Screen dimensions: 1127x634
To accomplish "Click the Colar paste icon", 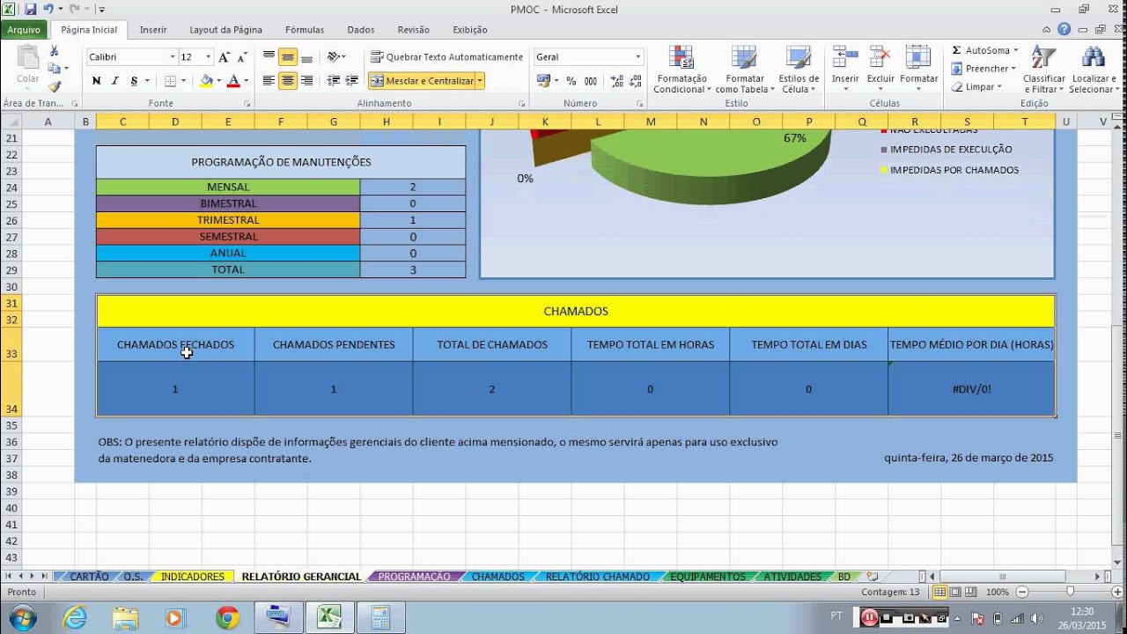I will tap(28, 65).
